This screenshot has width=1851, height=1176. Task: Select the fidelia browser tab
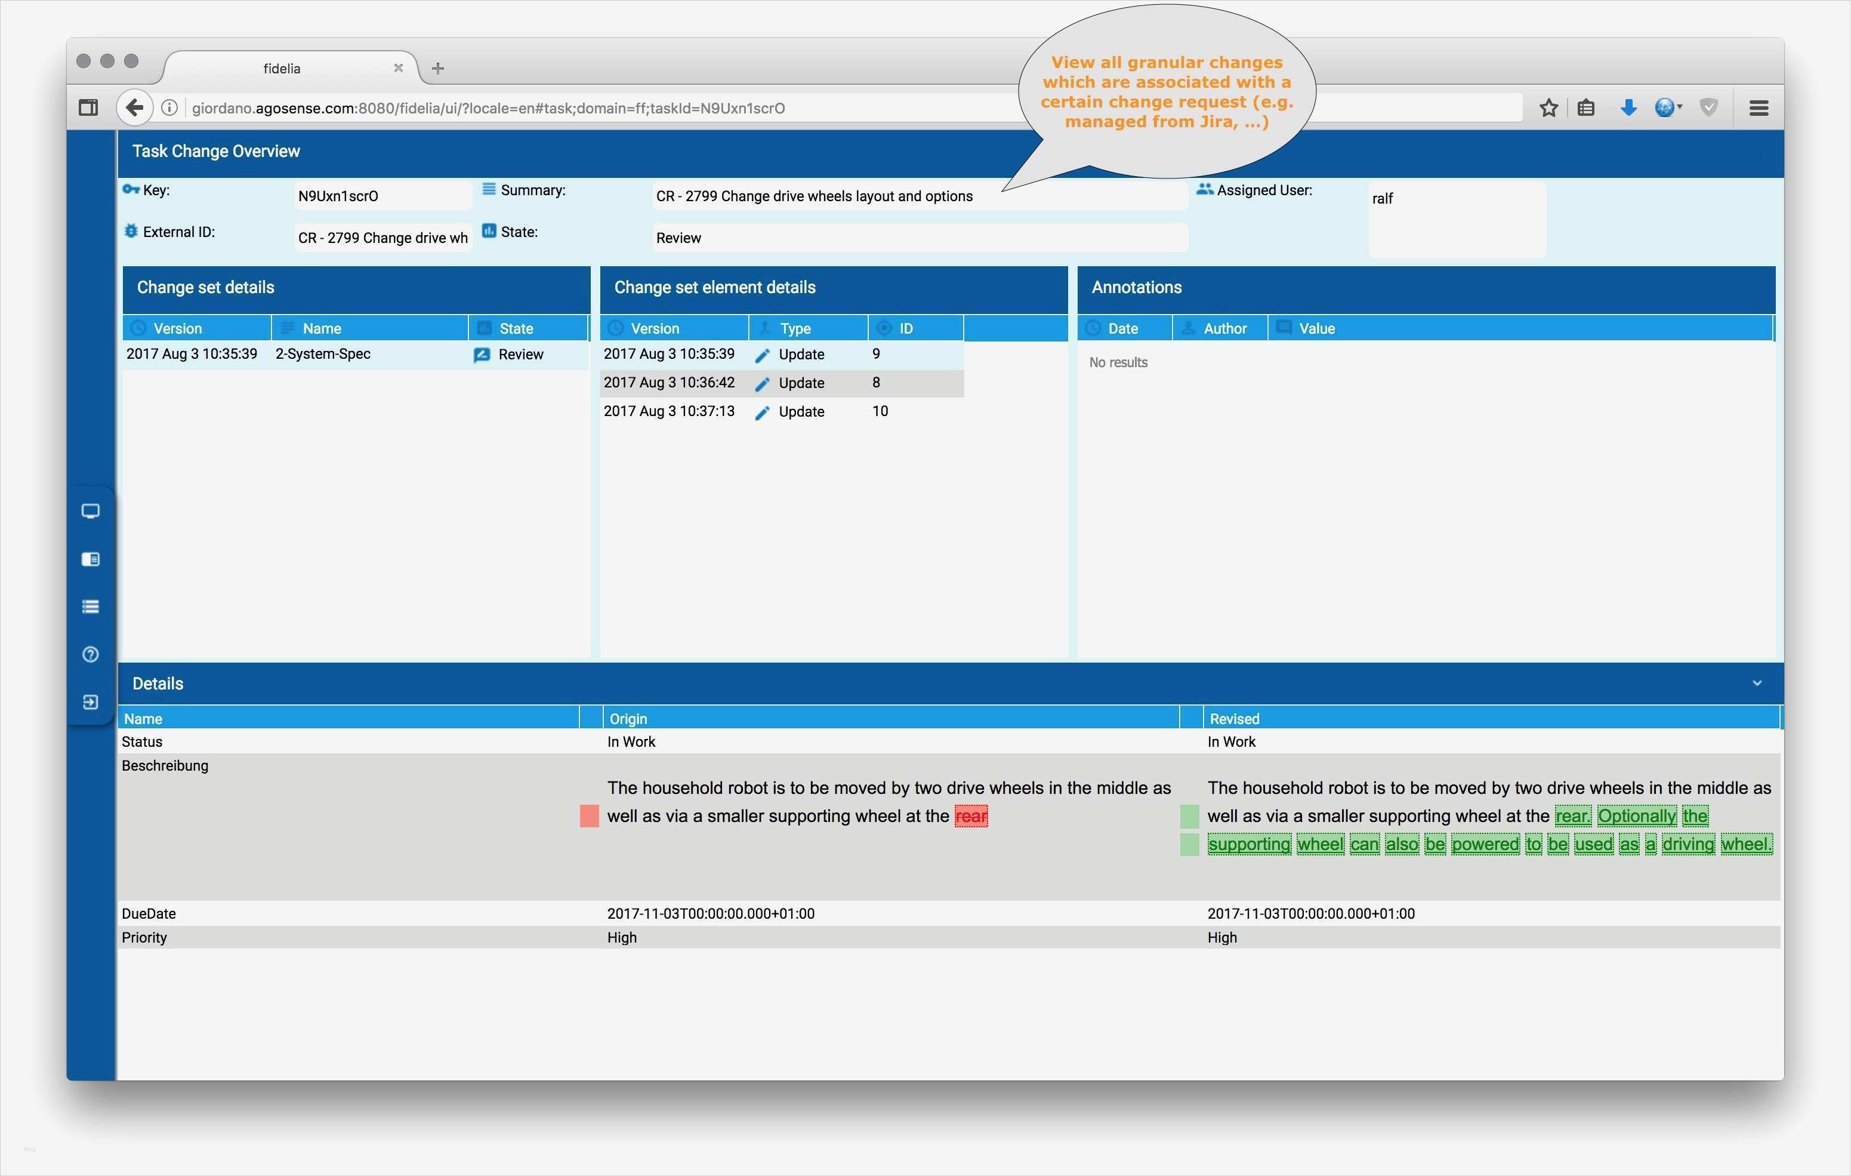point(282,69)
